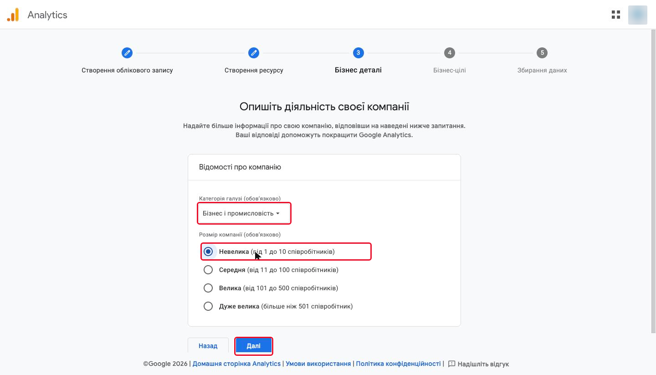Click pencil icon for Створення облікового запису step
The width and height of the screenshot is (656, 375).
(x=127, y=53)
